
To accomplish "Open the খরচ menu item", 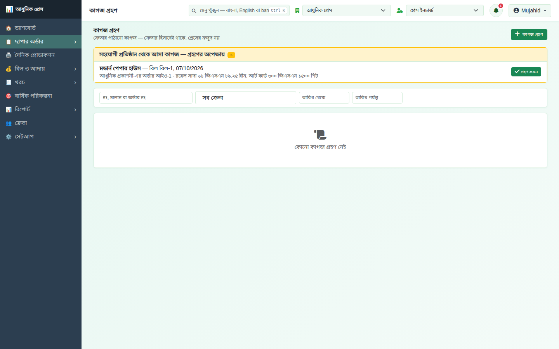I will click(41, 82).
